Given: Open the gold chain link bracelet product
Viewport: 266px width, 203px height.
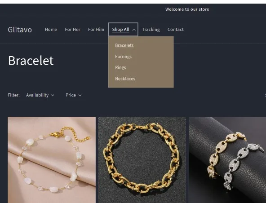Looking at the screenshot, I should (x=142, y=160).
